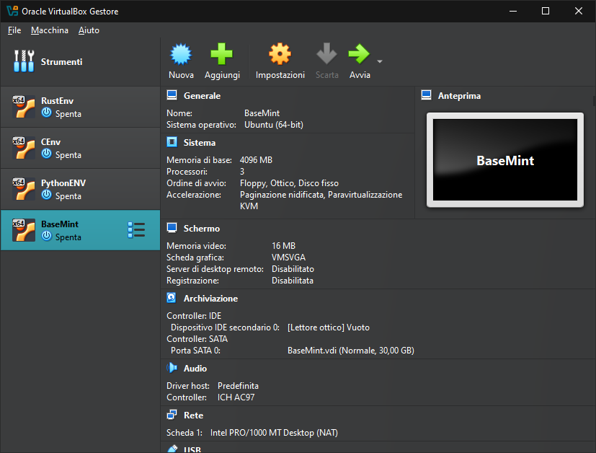The image size is (596, 453).
Task: Click the Archiviazione section disk icon
Action: 172,298
